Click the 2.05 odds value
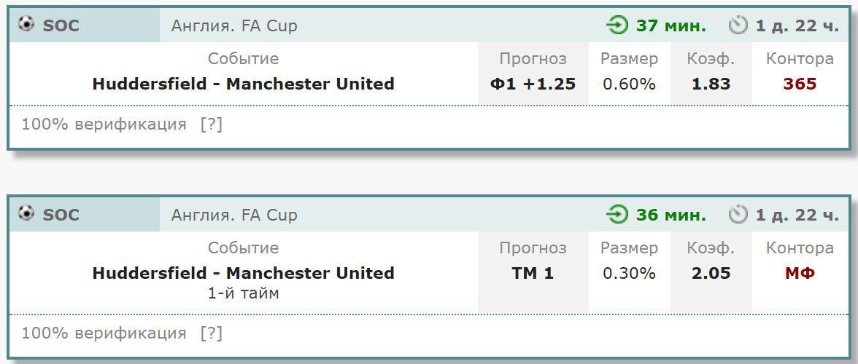 (711, 273)
